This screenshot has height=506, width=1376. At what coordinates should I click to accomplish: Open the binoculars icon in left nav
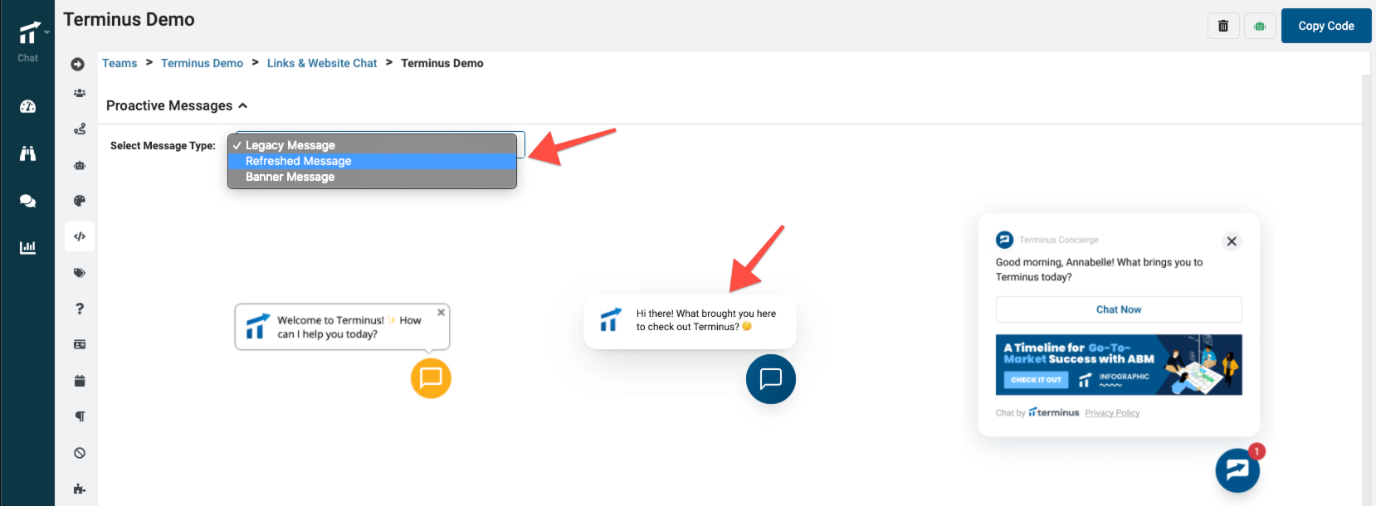pyautogui.click(x=27, y=153)
